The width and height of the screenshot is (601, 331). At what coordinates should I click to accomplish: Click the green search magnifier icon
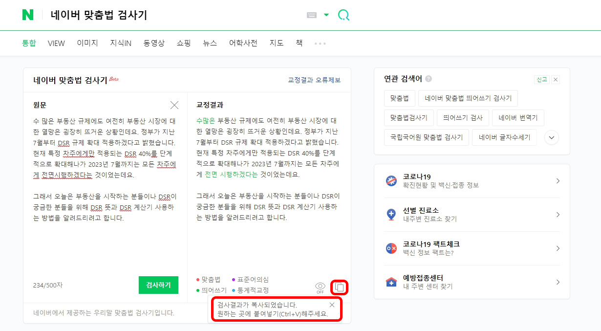pyautogui.click(x=343, y=15)
